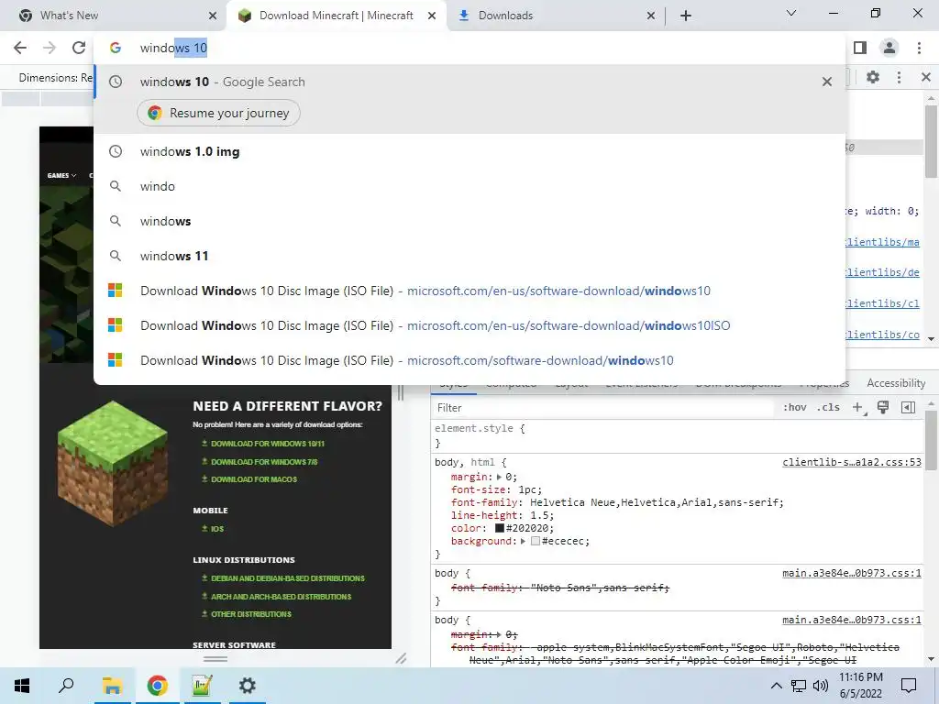Open the Settings gear in the taskbar
Viewport: 939px width, 704px height.
(x=248, y=686)
